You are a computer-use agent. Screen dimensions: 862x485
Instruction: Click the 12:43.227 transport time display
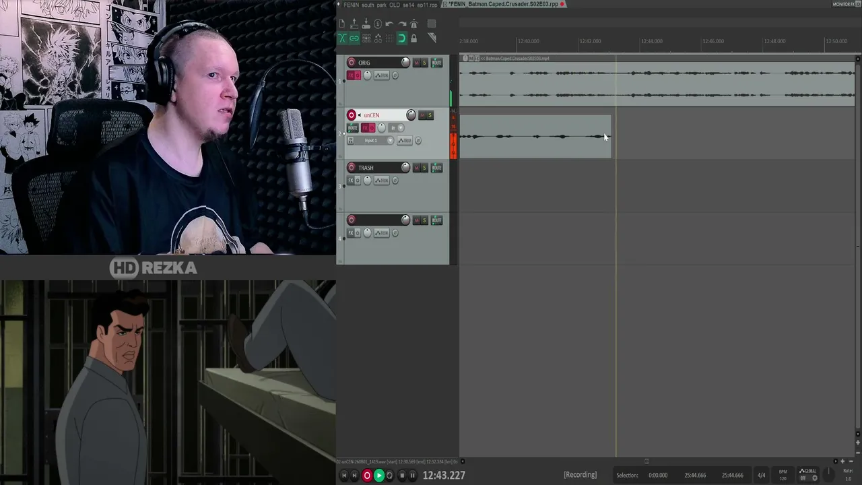click(444, 476)
